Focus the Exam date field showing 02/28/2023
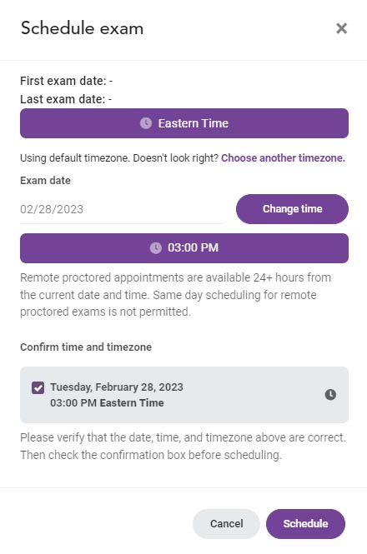367x554 pixels. [x=122, y=209]
